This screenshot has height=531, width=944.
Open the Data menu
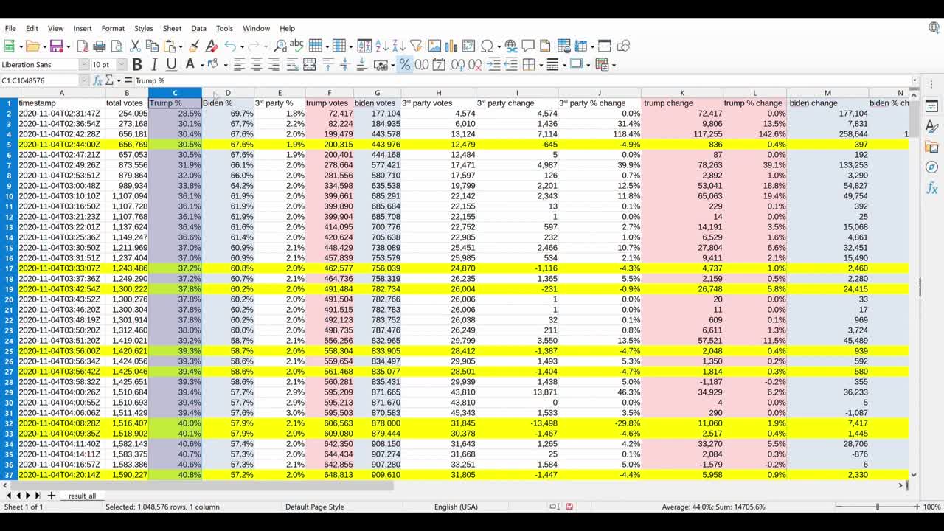tap(198, 28)
